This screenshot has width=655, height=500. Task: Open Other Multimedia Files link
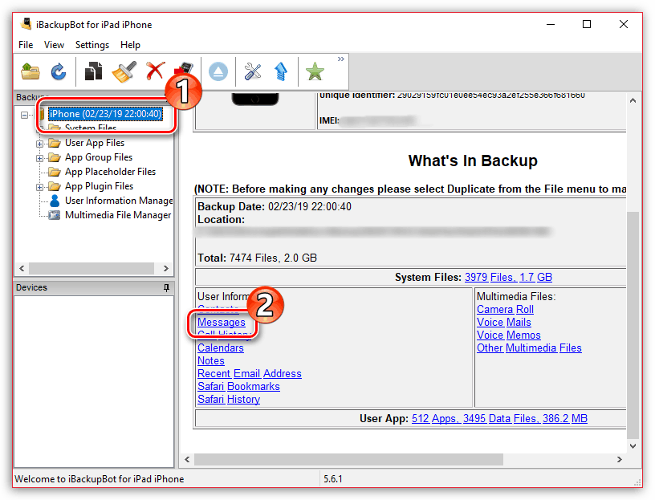(529, 348)
